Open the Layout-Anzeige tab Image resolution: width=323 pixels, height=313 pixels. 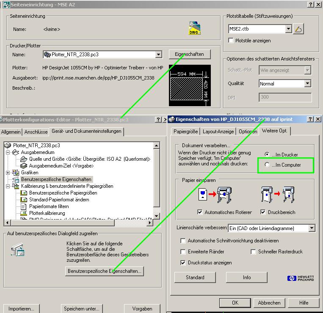[x=218, y=132]
